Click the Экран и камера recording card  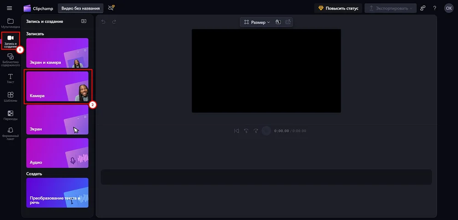click(x=57, y=53)
